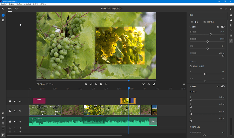Uncheck the 縦横比を維持 checkbox

[x=191, y=66]
